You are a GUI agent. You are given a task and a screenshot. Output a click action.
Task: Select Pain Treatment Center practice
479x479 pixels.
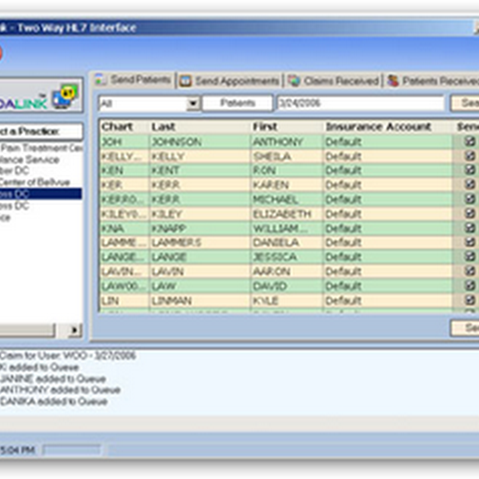point(41,148)
